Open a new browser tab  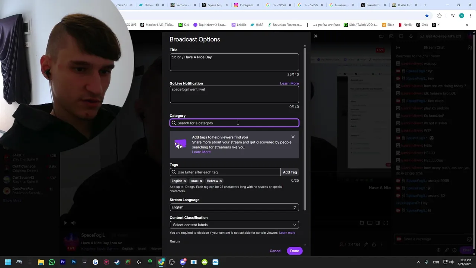click(x=425, y=5)
